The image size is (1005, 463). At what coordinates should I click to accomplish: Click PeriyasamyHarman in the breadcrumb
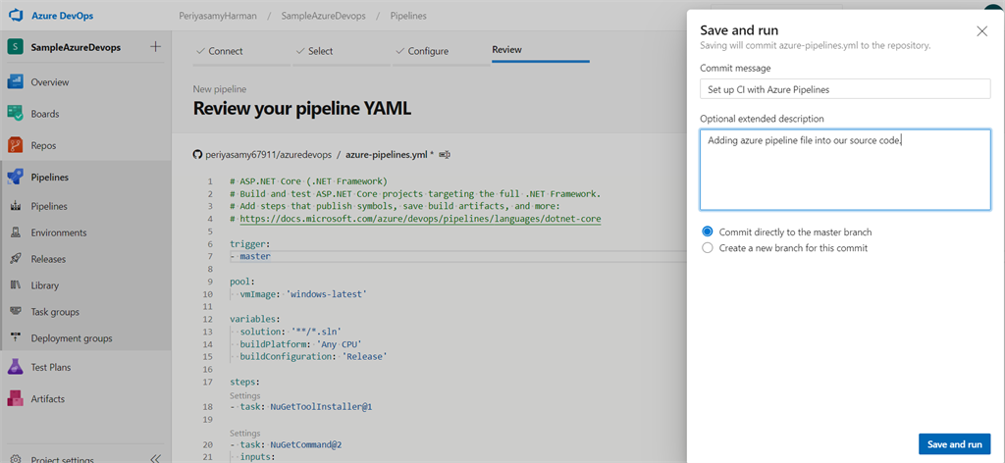click(217, 16)
